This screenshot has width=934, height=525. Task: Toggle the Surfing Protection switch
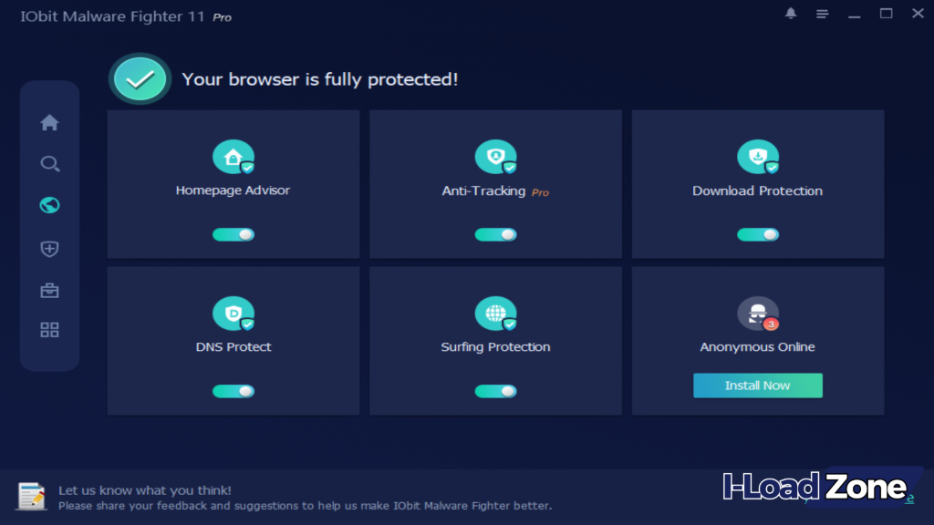coord(495,391)
